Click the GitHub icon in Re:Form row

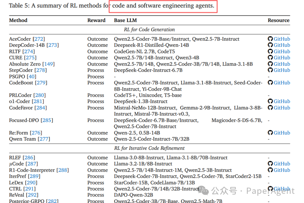270,133
